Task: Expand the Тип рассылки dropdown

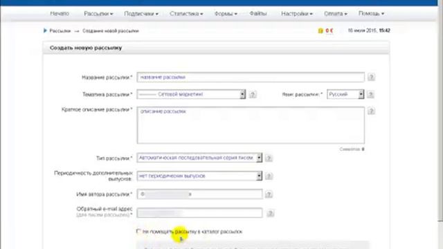Action: click(199, 158)
